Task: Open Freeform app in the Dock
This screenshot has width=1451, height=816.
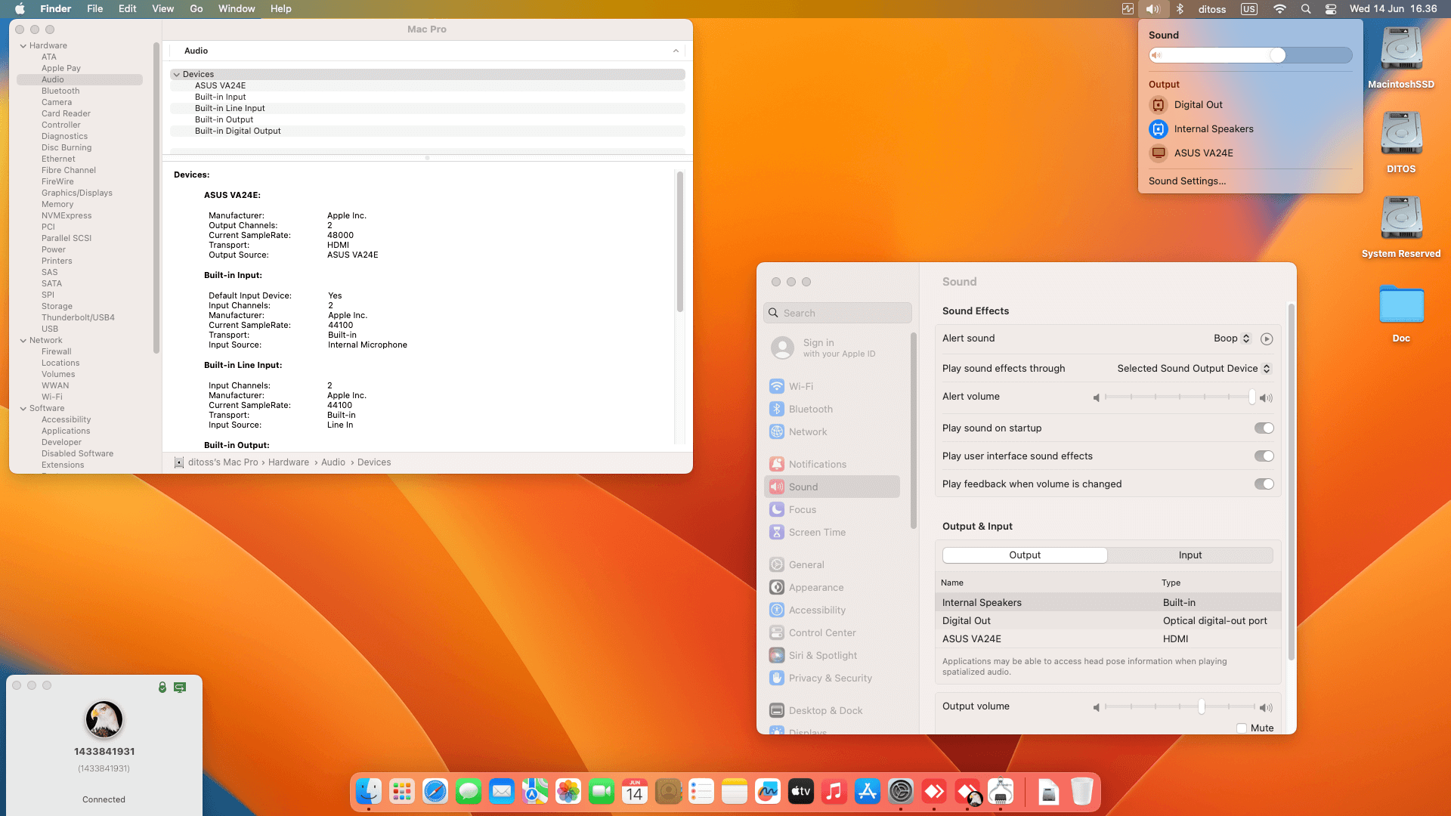Action: 768,791
